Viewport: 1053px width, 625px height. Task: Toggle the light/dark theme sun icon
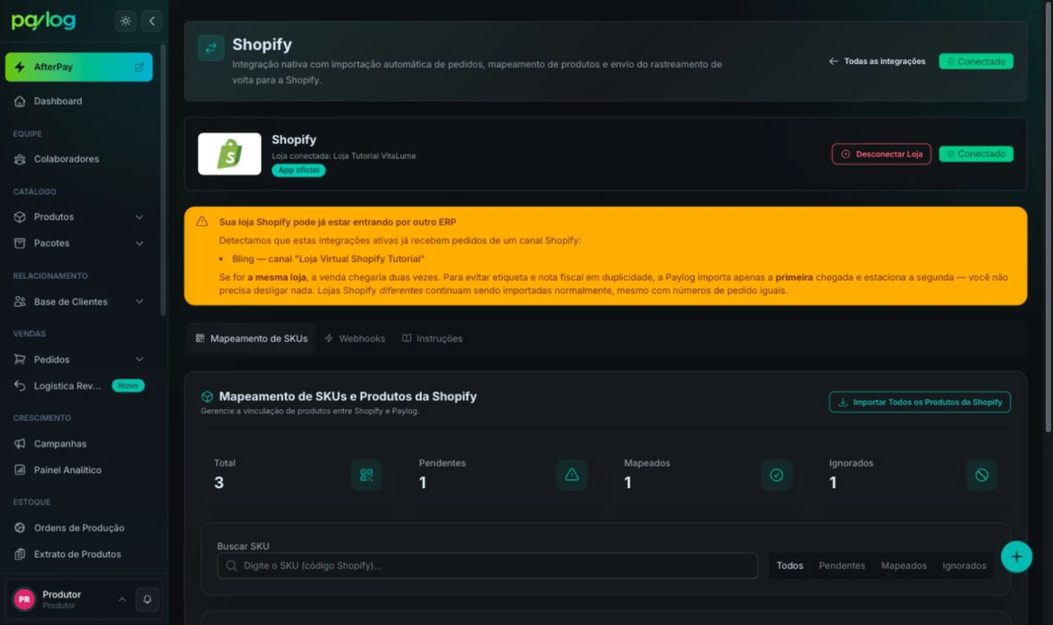pyautogui.click(x=126, y=21)
